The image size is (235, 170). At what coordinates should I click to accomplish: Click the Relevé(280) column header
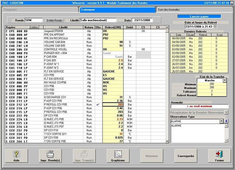[113, 27]
